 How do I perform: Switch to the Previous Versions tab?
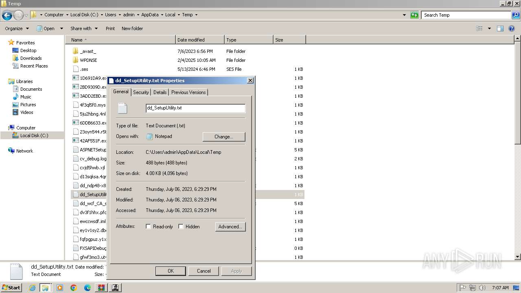(188, 92)
